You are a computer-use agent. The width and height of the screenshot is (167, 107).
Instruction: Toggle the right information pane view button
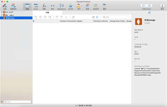(149, 6)
